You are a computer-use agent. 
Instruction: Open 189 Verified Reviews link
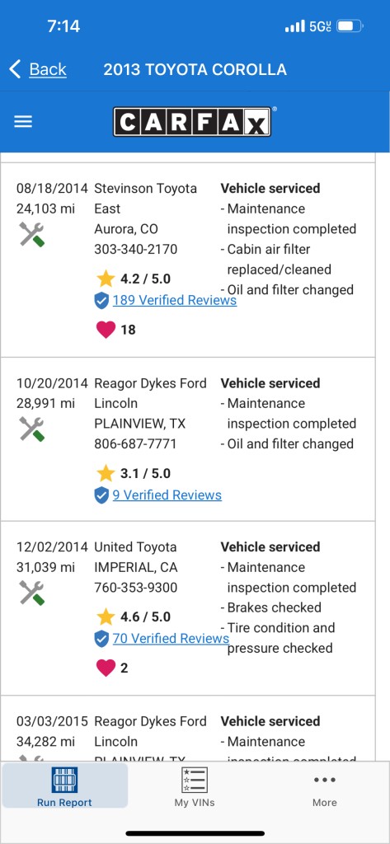[x=175, y=300]
